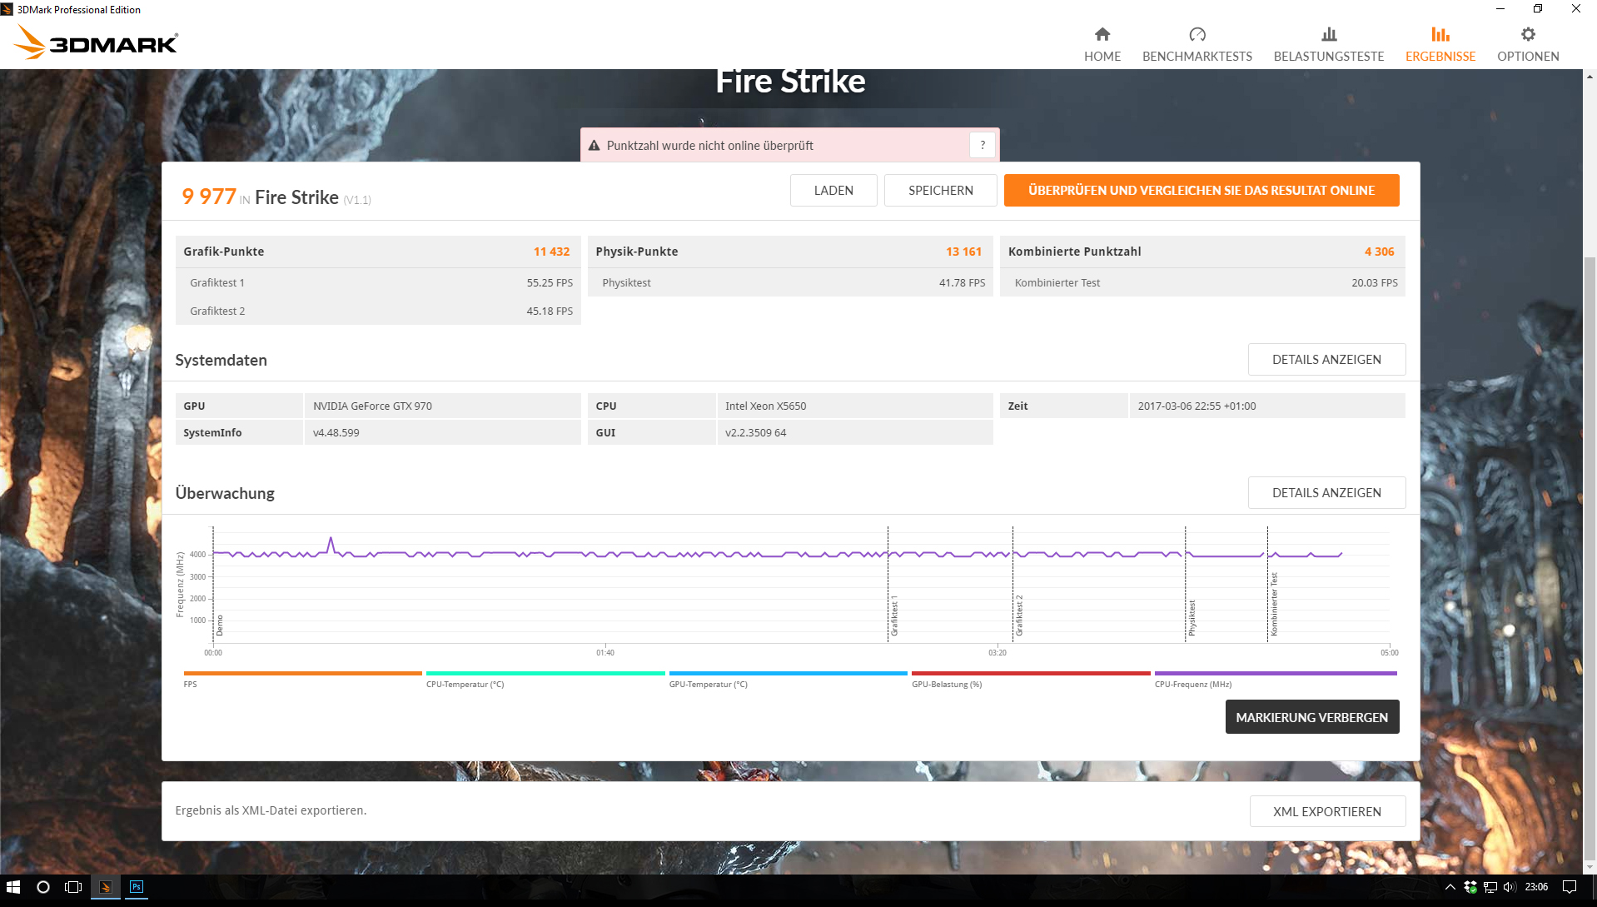
Task: Click the vertical scrollbar thumb
Action: (1590, 558)
